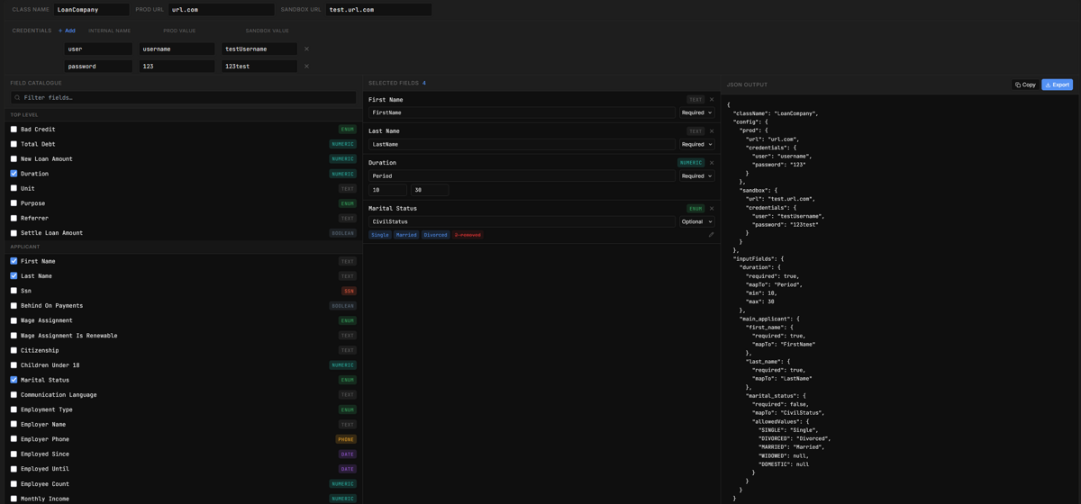
Task: Check the Employee Count field
Action: click(x=14, y=484)
